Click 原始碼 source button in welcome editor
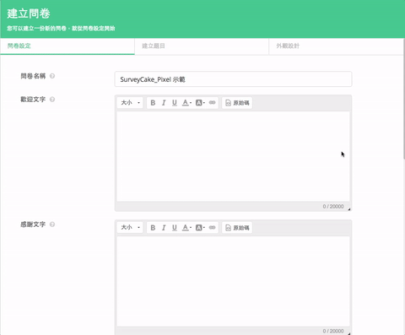This screenshot has width=405, height=335. pyautogui.click(x=237, y=103)
